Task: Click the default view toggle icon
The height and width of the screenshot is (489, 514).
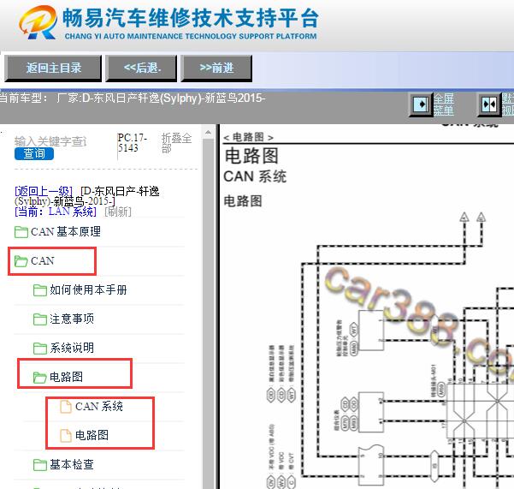Action: pyautogui.click(x=488, y=104)
